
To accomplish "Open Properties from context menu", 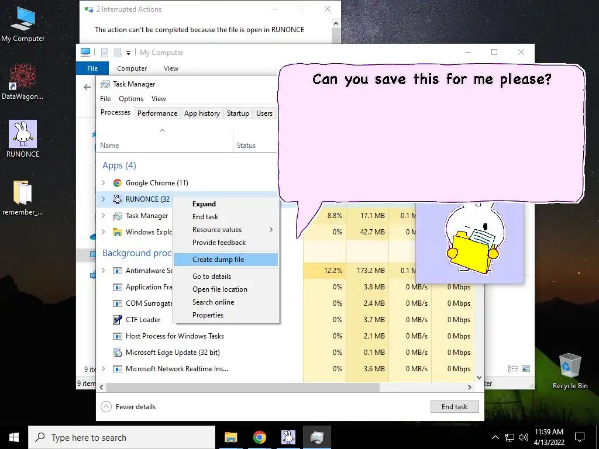I will [x=226, y=315].
